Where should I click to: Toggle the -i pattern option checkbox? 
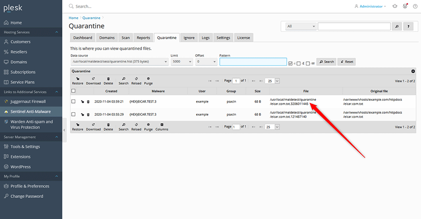click(x=290, y=64)
